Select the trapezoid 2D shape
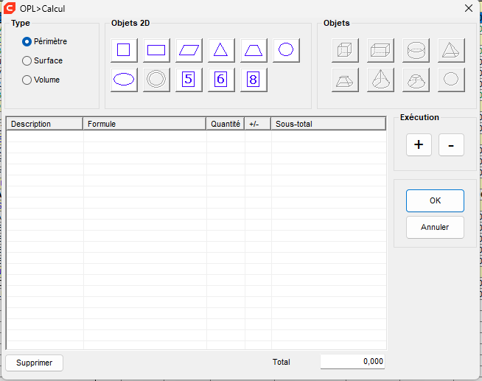Image resolution: width=482 pixels, height=381 pixels. pos(254,50)
